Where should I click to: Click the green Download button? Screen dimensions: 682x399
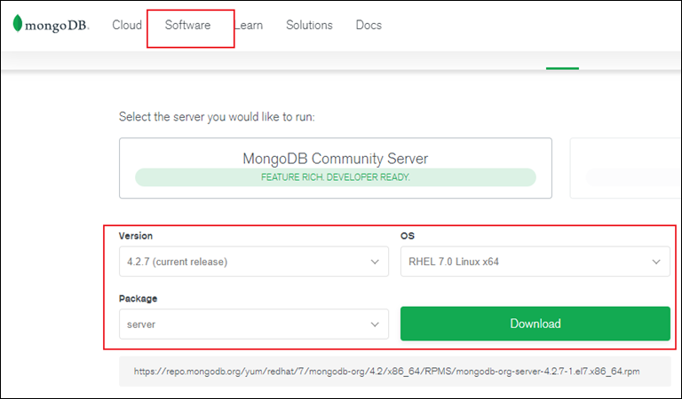(535, 324)
